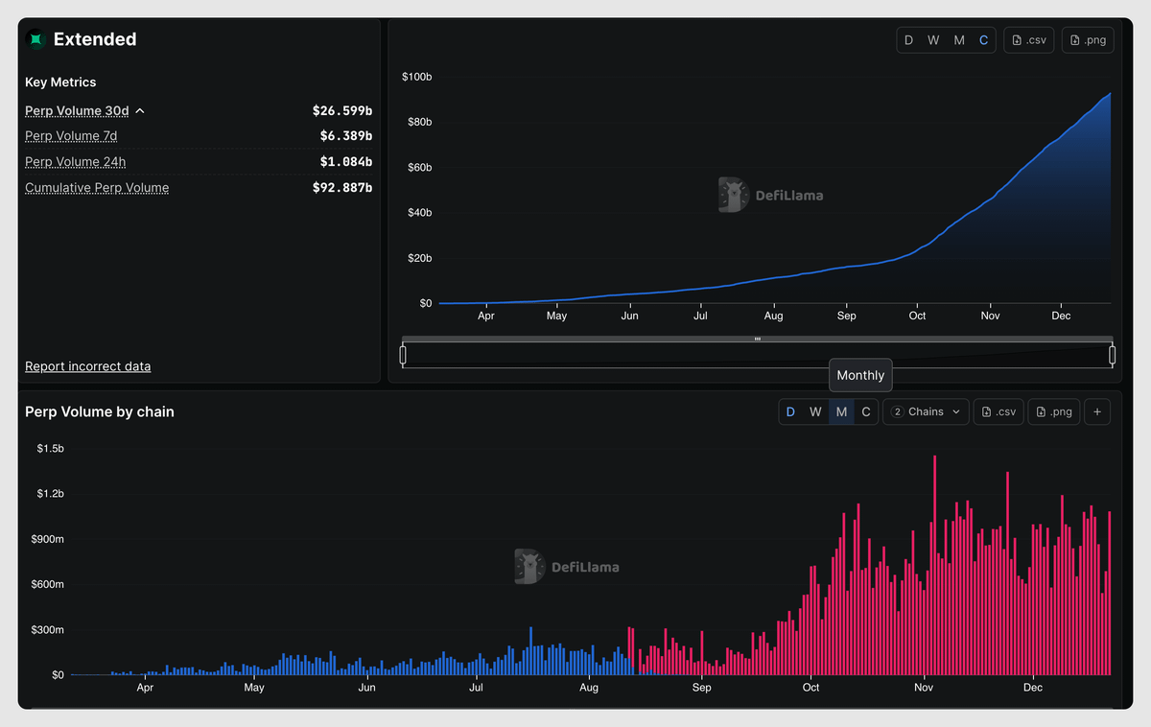
Task: Open the Cumulative Perp Volume metric
Action: [x=96, y=187]
